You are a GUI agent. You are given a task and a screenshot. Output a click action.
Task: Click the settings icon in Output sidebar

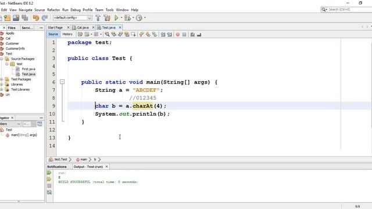(x=49, y=192)
